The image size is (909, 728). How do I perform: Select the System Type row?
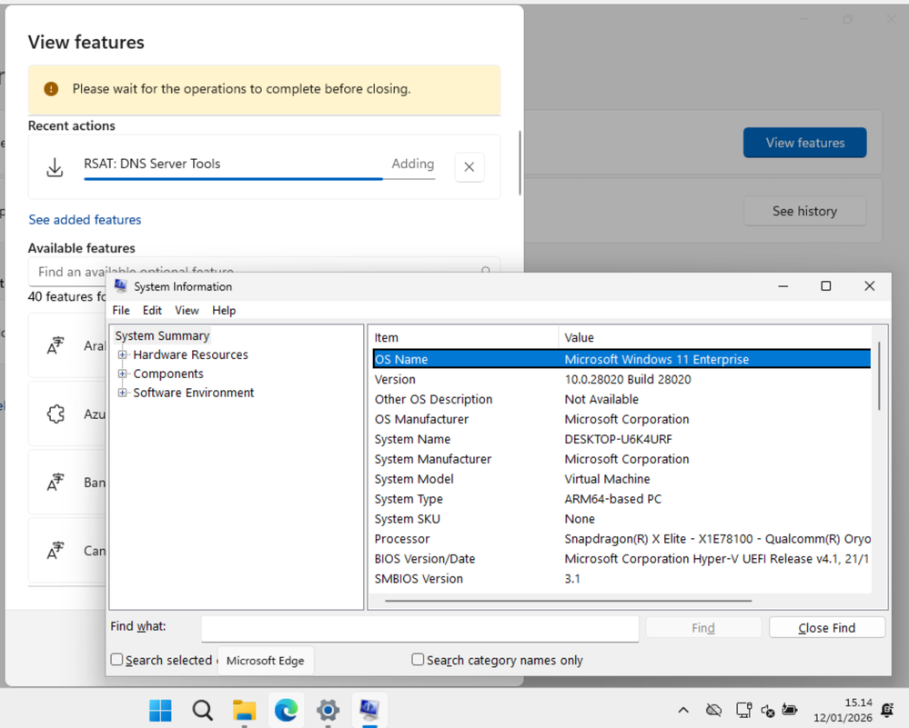pyautogui.click(x=621, y=499)
